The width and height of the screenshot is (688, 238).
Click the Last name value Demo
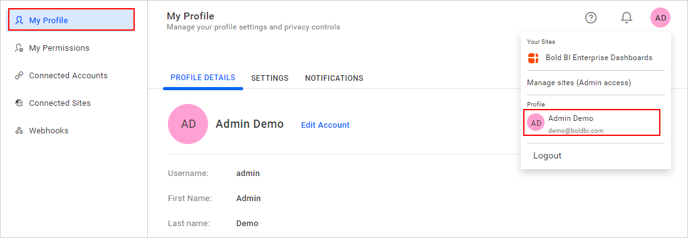click(247, 223)
